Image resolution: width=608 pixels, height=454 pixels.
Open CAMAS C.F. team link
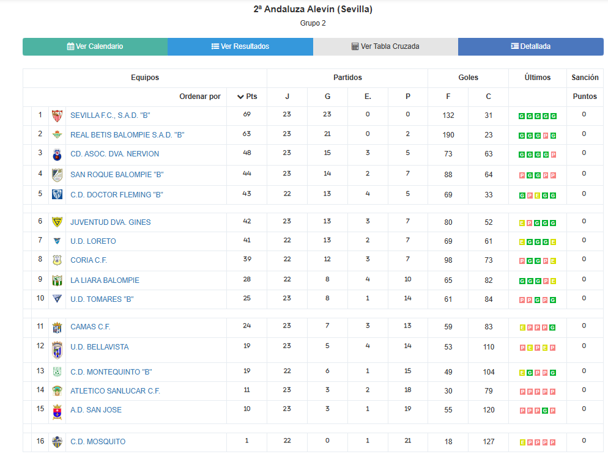(91, 327)
